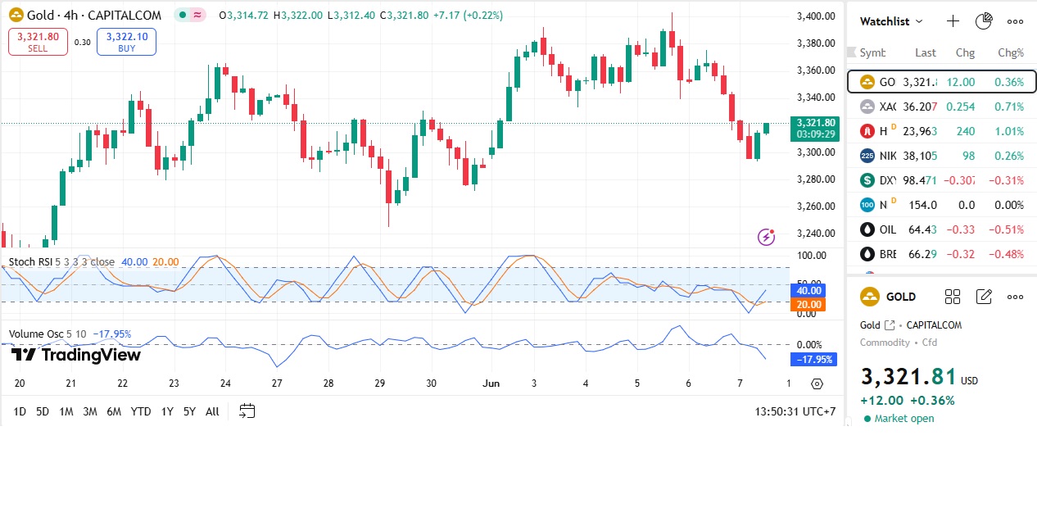
Task: Open the go to date calendar icon
Action: tap(247, 411)
